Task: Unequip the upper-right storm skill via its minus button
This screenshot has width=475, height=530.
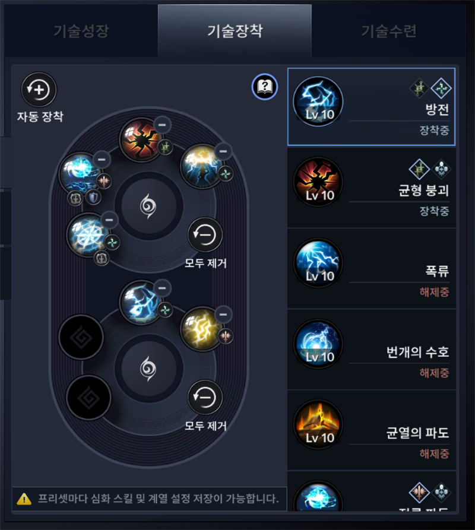Action: [223, 151]
